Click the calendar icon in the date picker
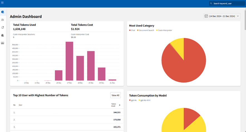The image size is (246, 132). [206, 16]
